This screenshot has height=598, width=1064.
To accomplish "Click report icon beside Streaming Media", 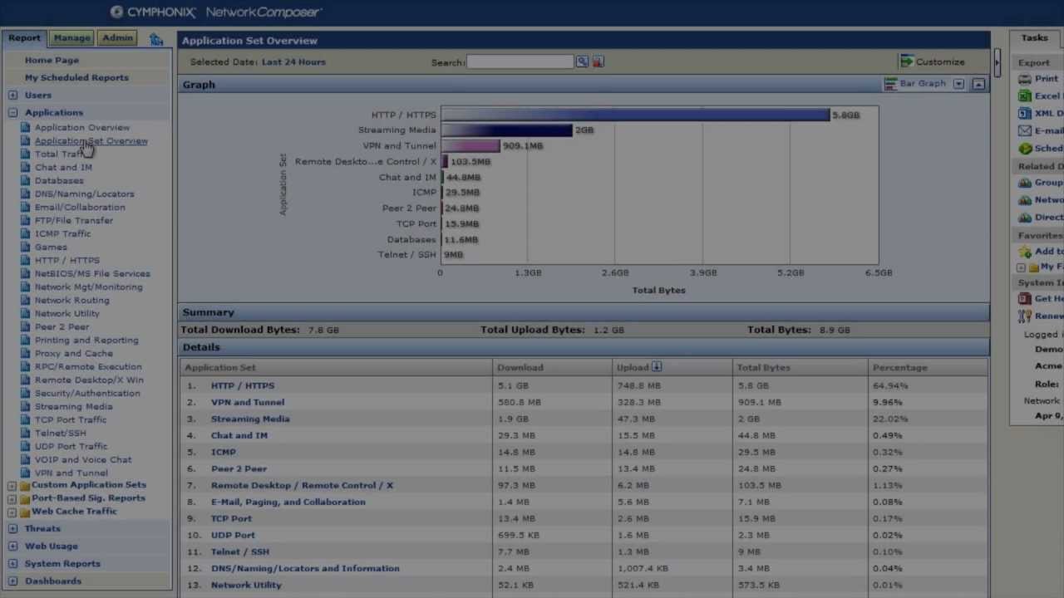I will (x=26, y=407).
